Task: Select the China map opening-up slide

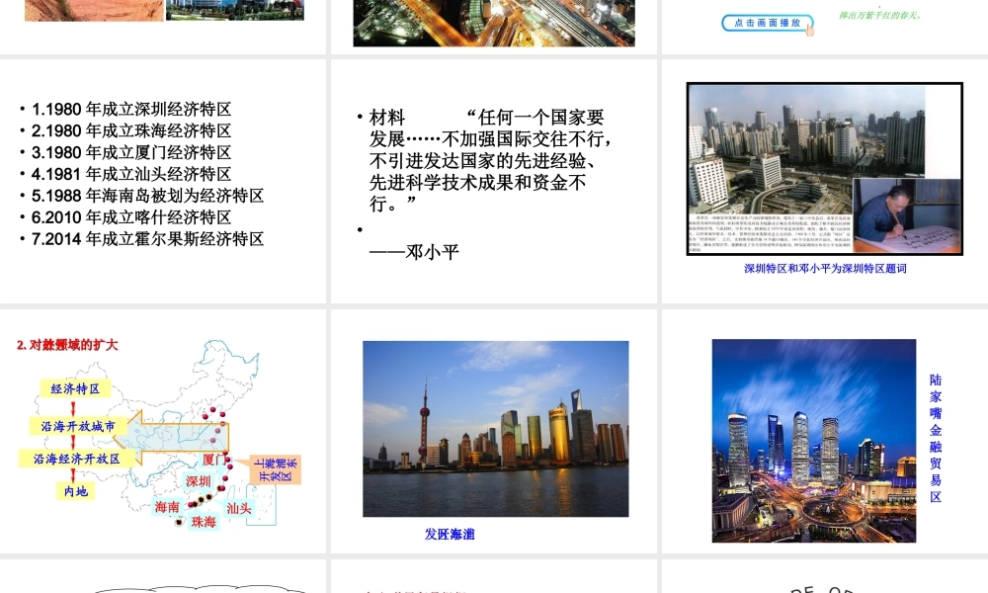Action: click(x=163, y=431)
